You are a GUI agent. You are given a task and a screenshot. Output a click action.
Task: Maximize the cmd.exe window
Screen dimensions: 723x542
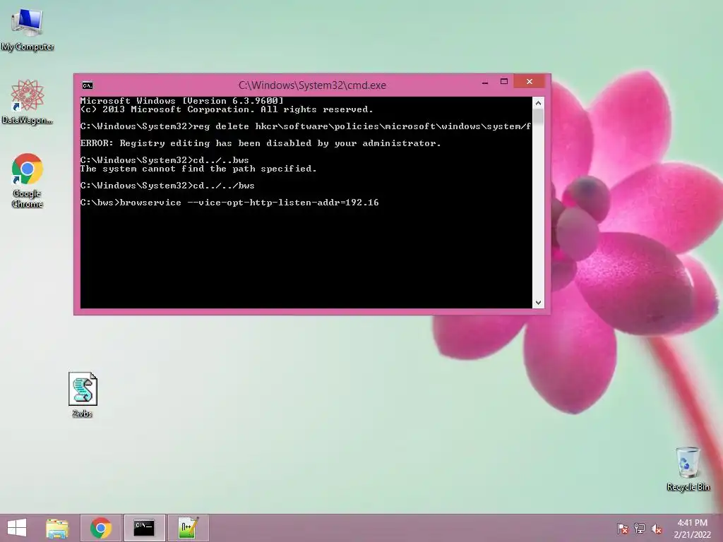click(x=504, y=82)
